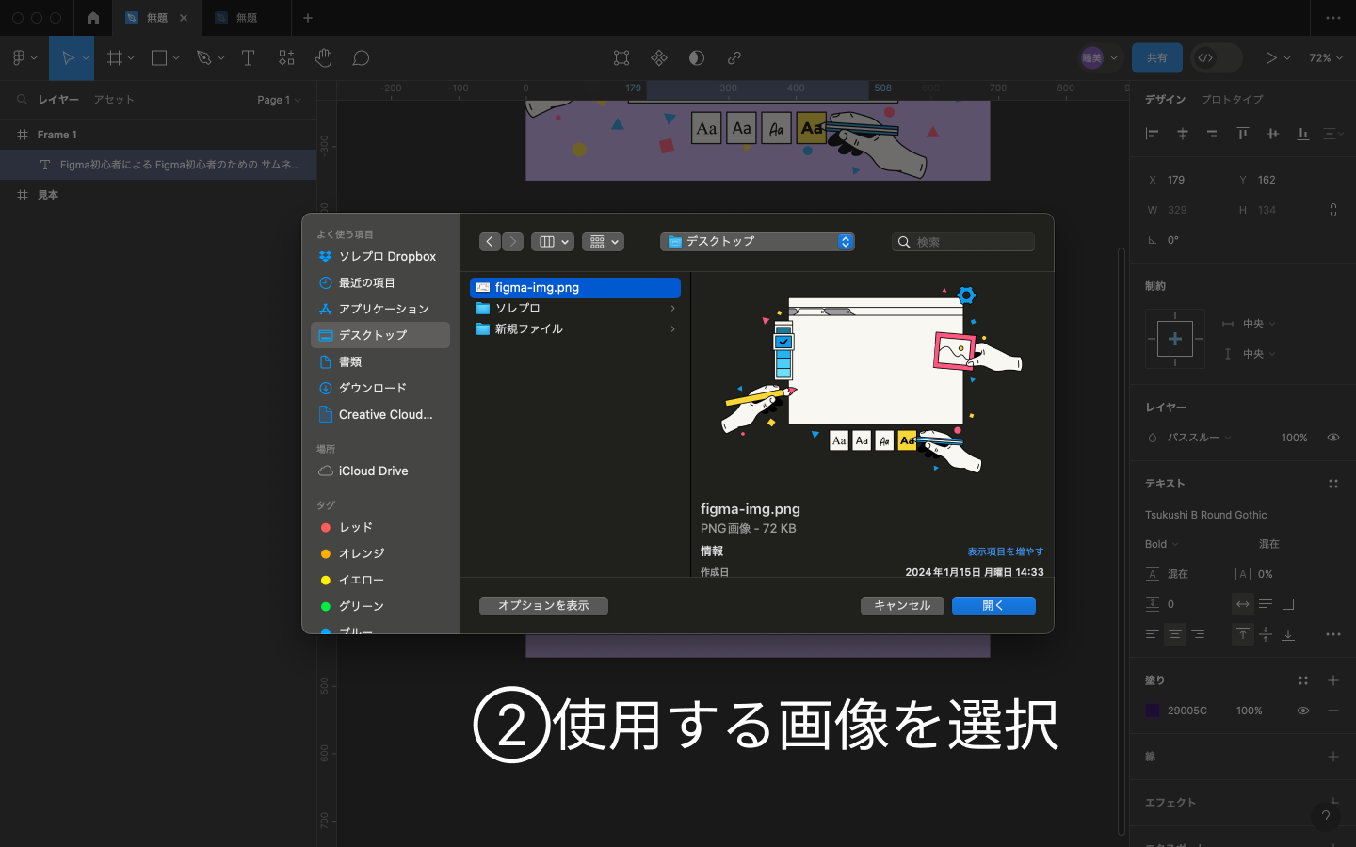Expand the Page 1 dropdown
1356x847 pixels.
click(279, 100)
